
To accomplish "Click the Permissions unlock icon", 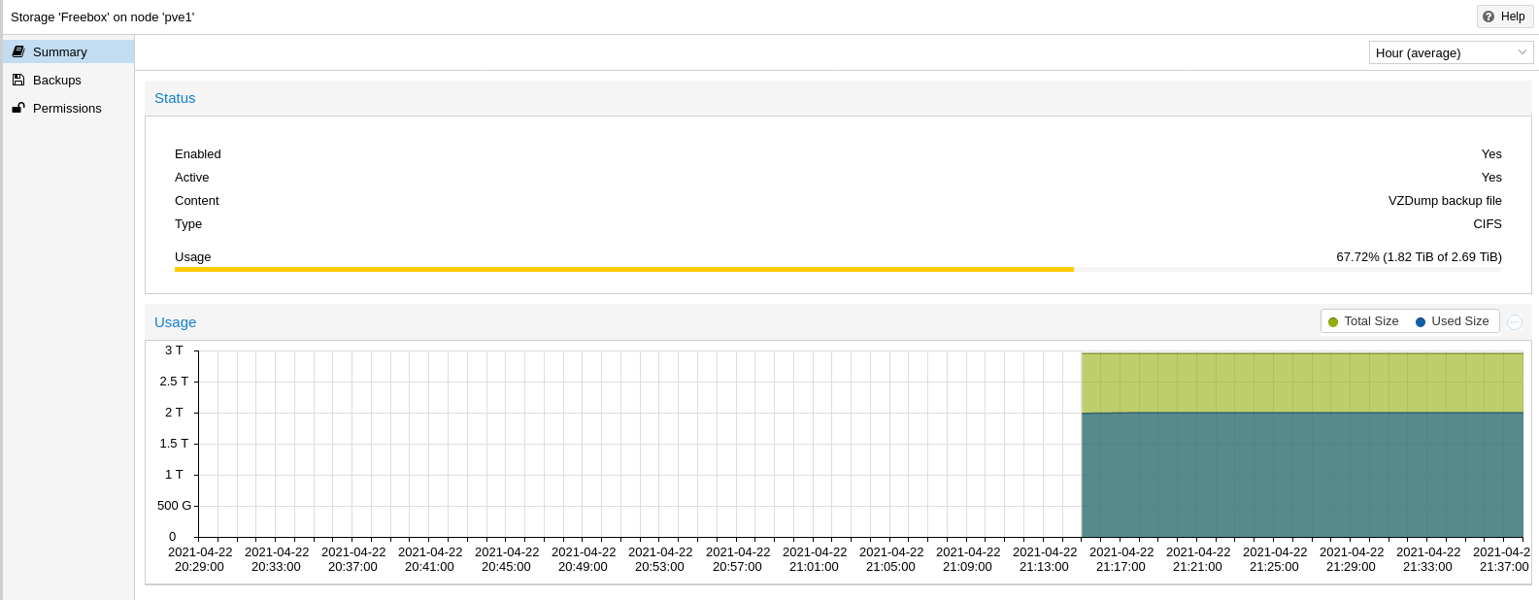I will click(x=18, y=108).
